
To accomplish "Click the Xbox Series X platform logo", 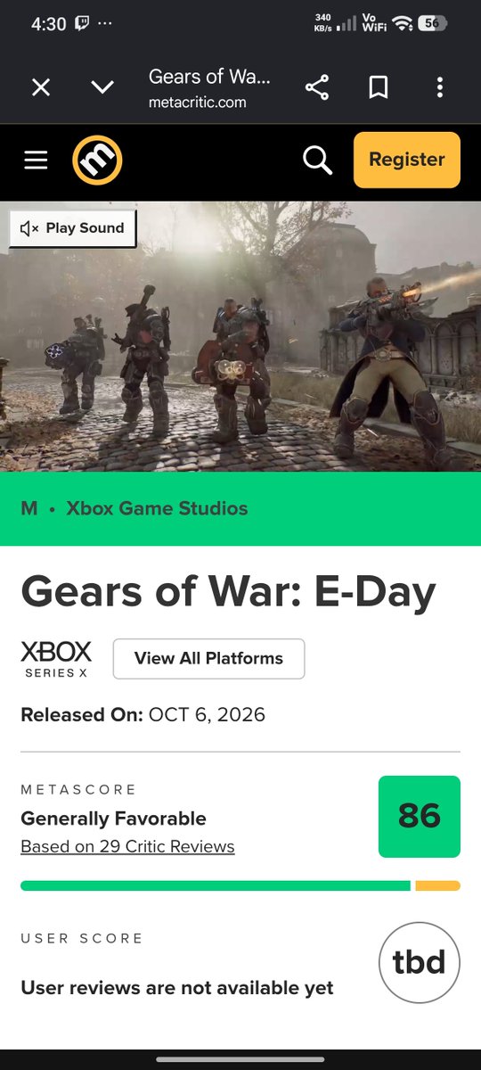I will 56,659.
